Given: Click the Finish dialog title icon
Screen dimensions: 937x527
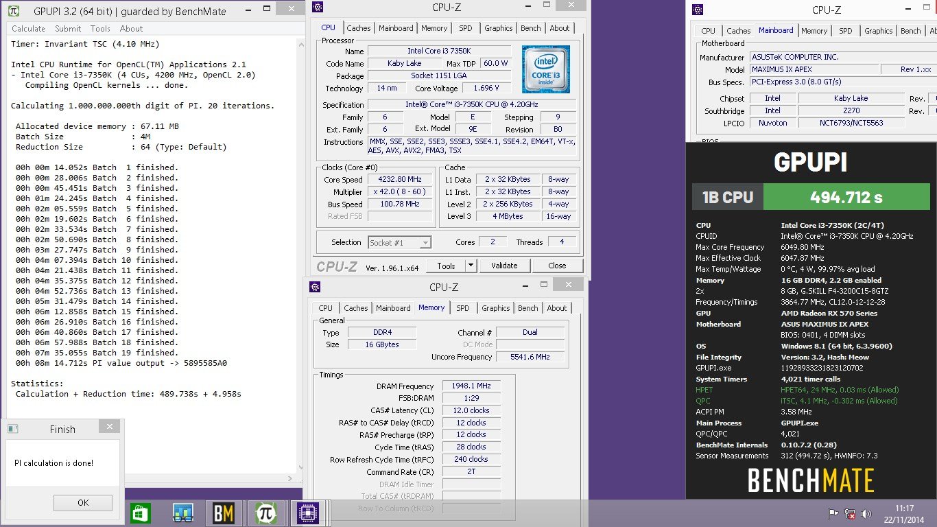Looking at the screenshot, I should tap(12, 429).
